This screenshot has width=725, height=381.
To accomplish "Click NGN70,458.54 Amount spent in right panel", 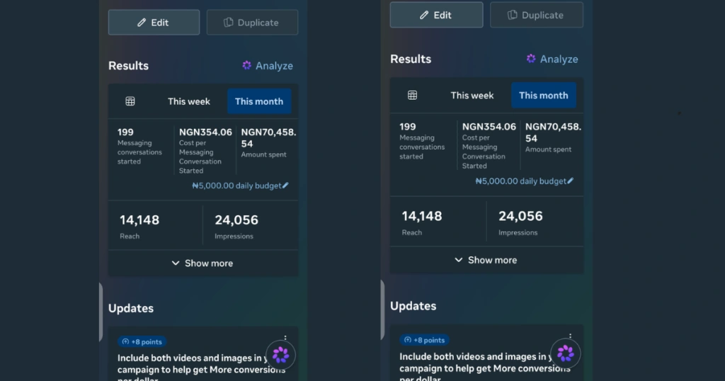I will pos(553,137).
